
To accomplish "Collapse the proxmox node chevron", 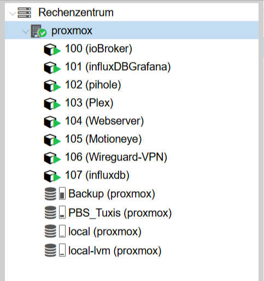I will point(26,32).
